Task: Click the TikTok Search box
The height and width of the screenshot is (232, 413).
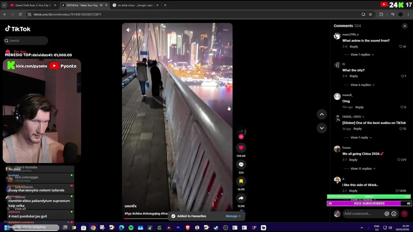Action: click(26, 41)
